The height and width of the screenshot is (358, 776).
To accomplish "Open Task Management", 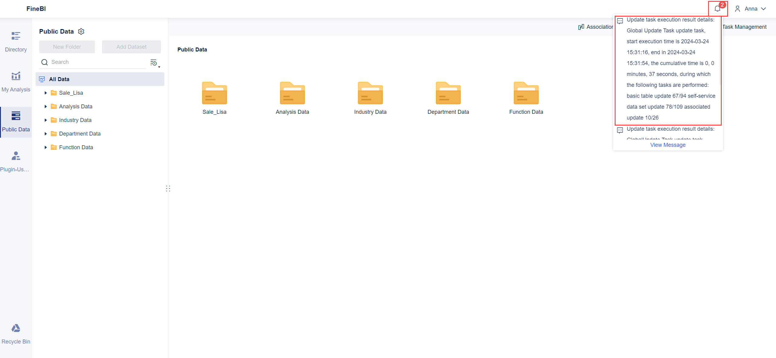I will point(744,27).
